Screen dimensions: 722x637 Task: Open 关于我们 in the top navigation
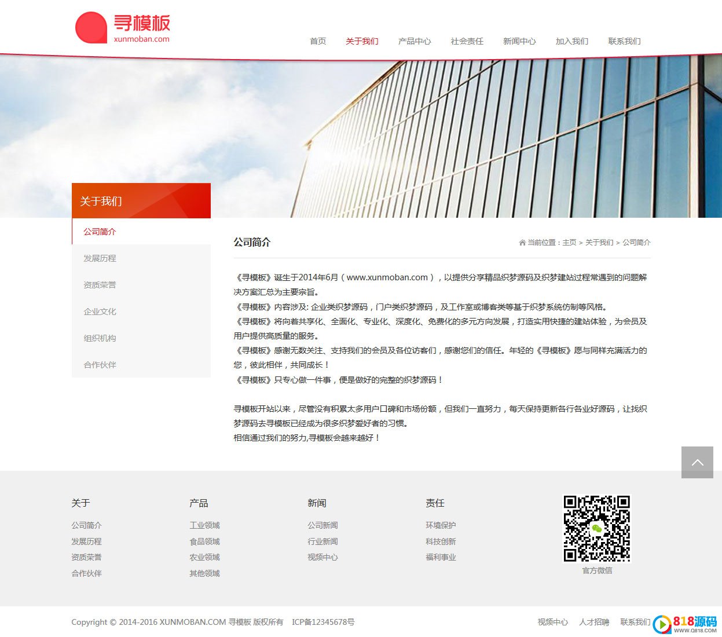(x=362, y=41)
